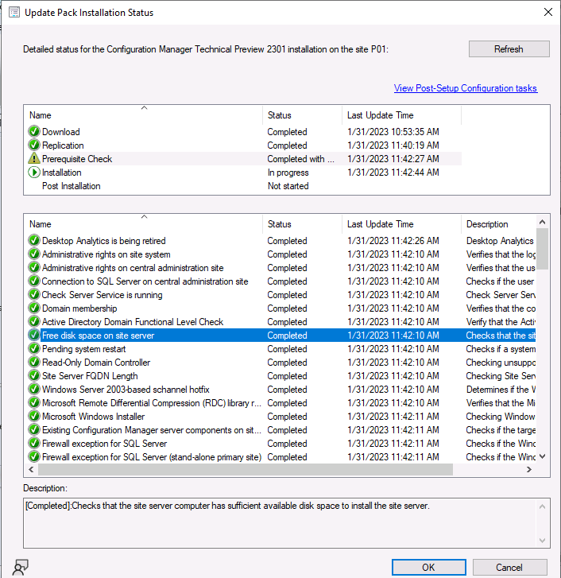Sort prerequisite list by Name column header

point(144,224)
